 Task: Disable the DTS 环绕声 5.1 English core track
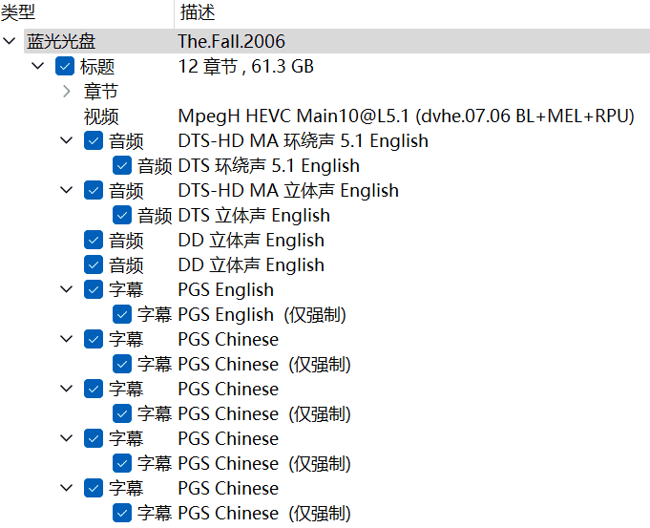(122, 166)
